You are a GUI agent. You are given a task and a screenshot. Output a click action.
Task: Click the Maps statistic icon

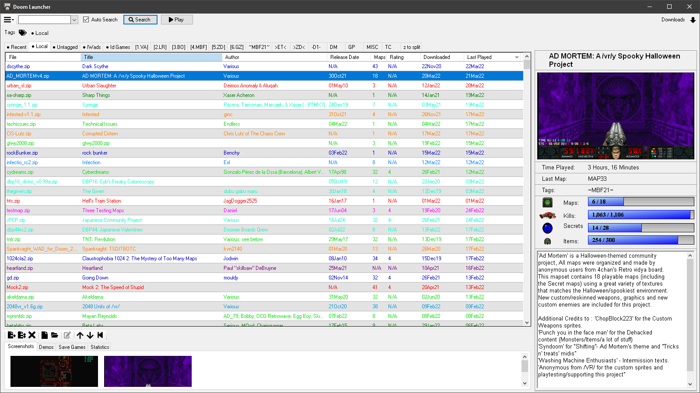coord(547,202)
